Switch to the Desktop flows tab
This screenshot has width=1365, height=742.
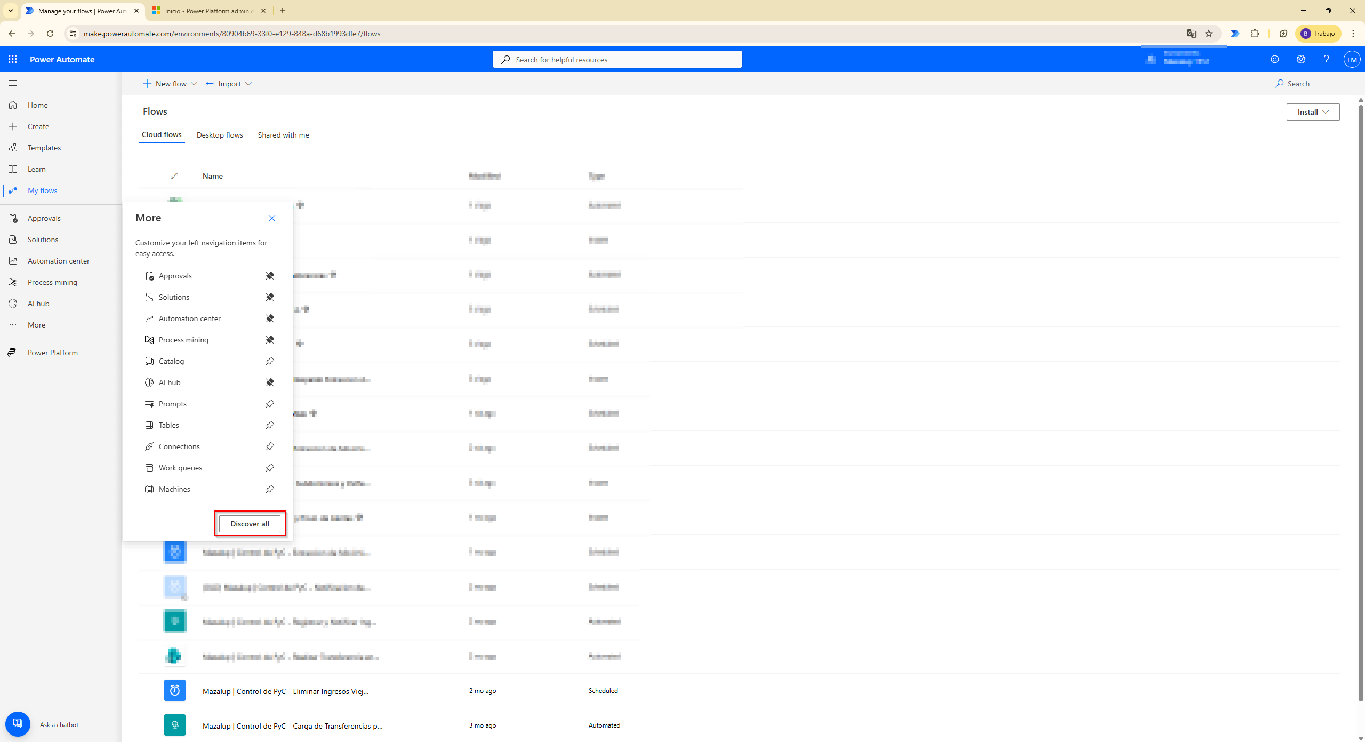pos(220,135)
